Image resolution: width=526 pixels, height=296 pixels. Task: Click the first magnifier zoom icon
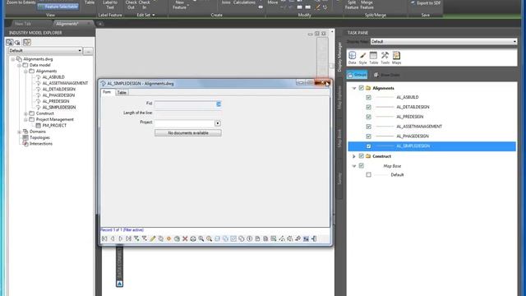click(201, 238)
